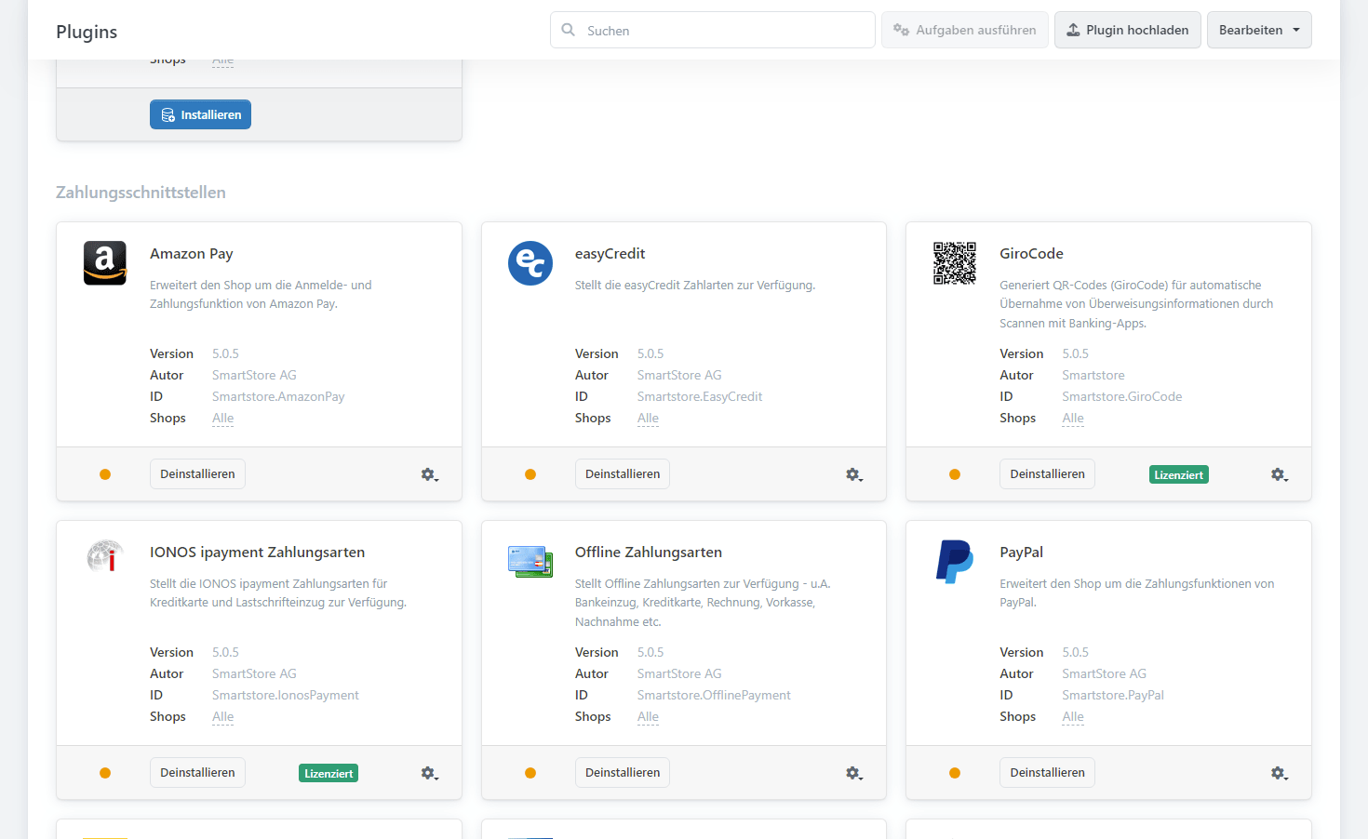The height and width of the screenshot is (839, 1368).
Task: Click the easyCredit logo icon
Action: [x=530, y=263]
